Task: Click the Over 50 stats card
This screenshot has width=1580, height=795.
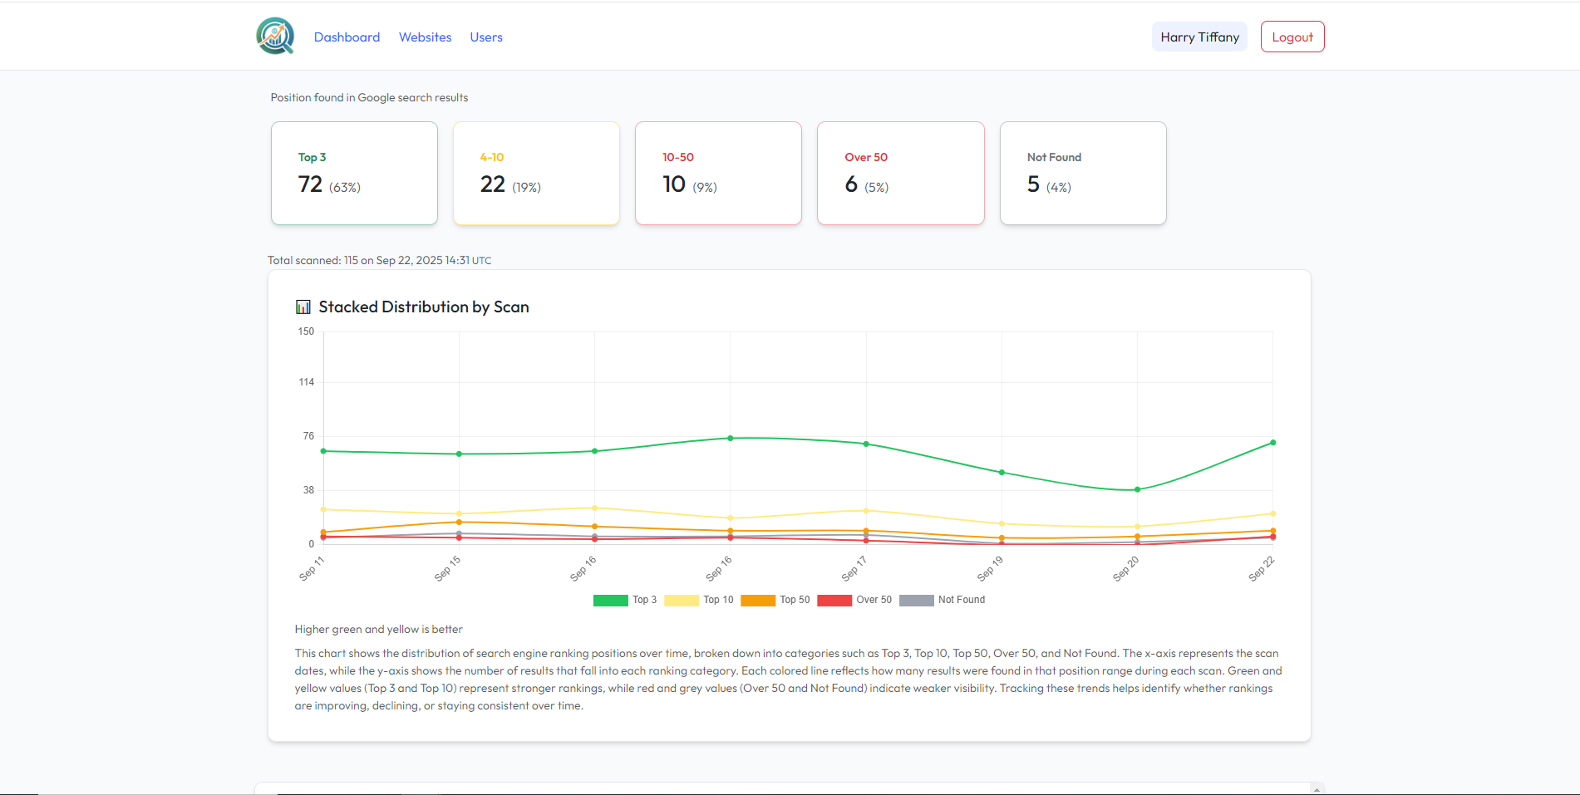Action: click(x=901, y=173)
